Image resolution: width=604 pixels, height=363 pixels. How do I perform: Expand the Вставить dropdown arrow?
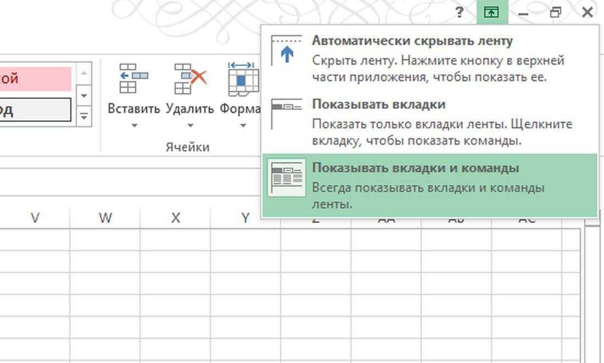click(134, 126)
